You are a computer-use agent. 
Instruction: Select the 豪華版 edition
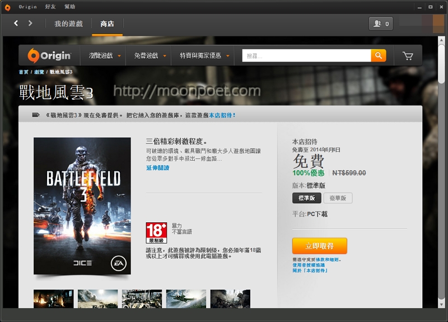coord(338,198)
